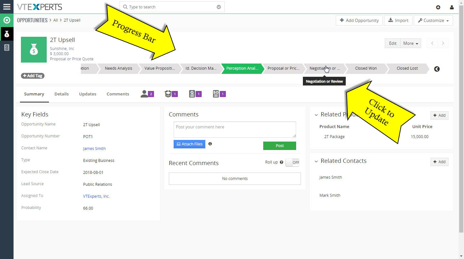Switch to the Updates tab
This screenshot has width=464, height=259.
pyautogui.click(x=88, y=94)
